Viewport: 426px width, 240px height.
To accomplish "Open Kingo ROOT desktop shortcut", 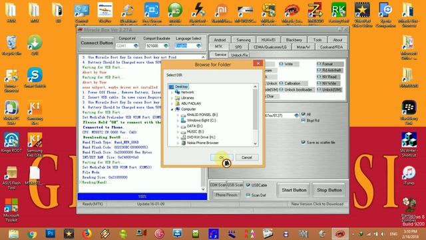I will pos(11,142).
